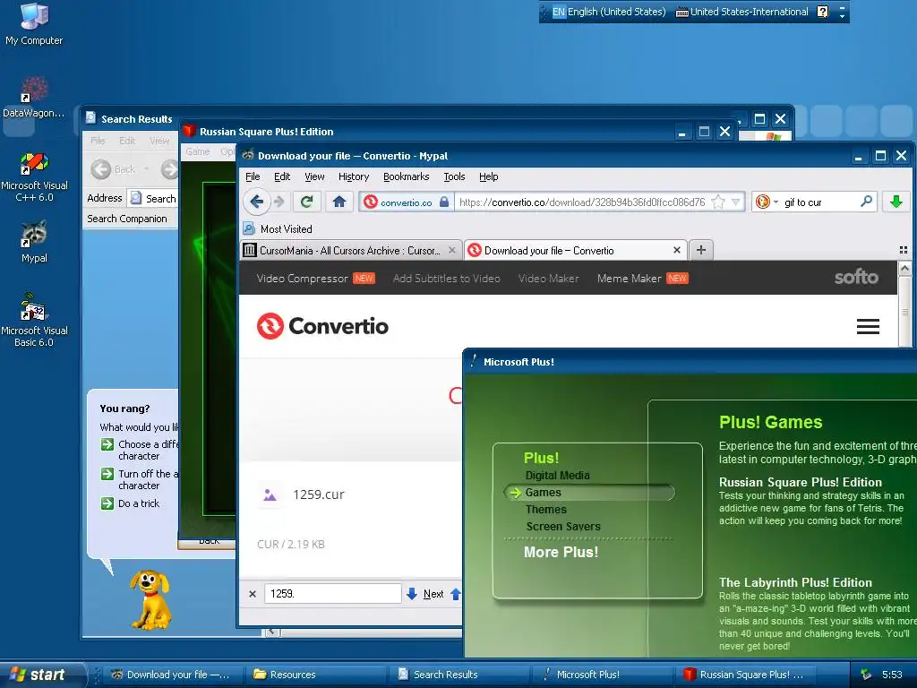Open the My Computer desktop icon
The height and width of the screenshot is (688, 917).
pos(34,23)
